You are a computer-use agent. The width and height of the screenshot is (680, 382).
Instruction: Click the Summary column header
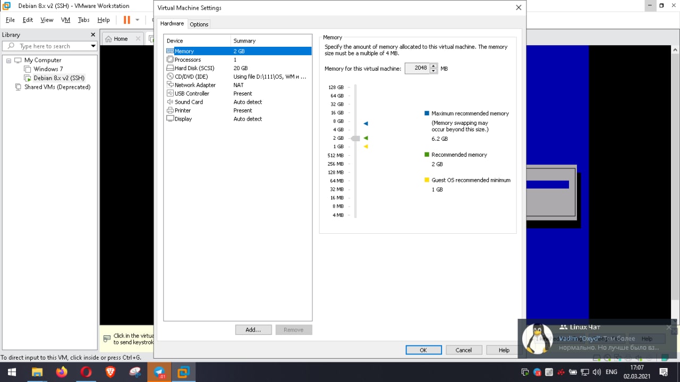tap(271, 41)
